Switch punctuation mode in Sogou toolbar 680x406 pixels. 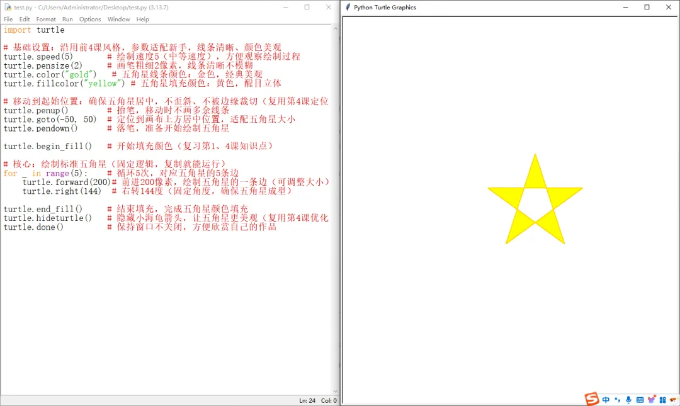point(617,400)
